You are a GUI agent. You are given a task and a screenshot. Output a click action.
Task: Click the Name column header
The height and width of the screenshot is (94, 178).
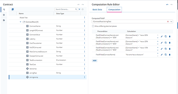point(21,13)
